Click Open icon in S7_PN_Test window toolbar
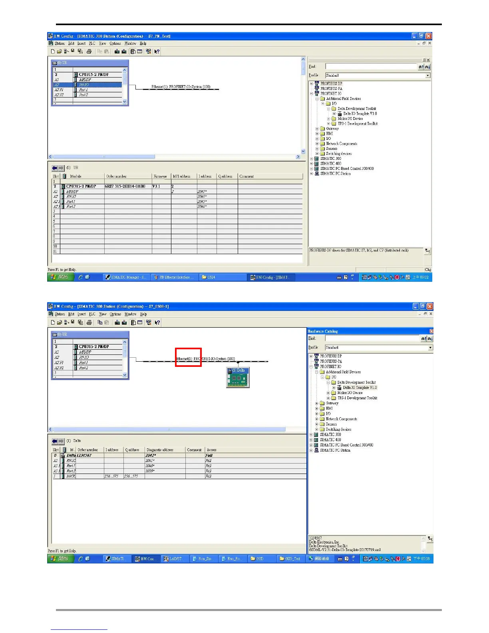The image size is (489, 633). (x=59, y=52)
